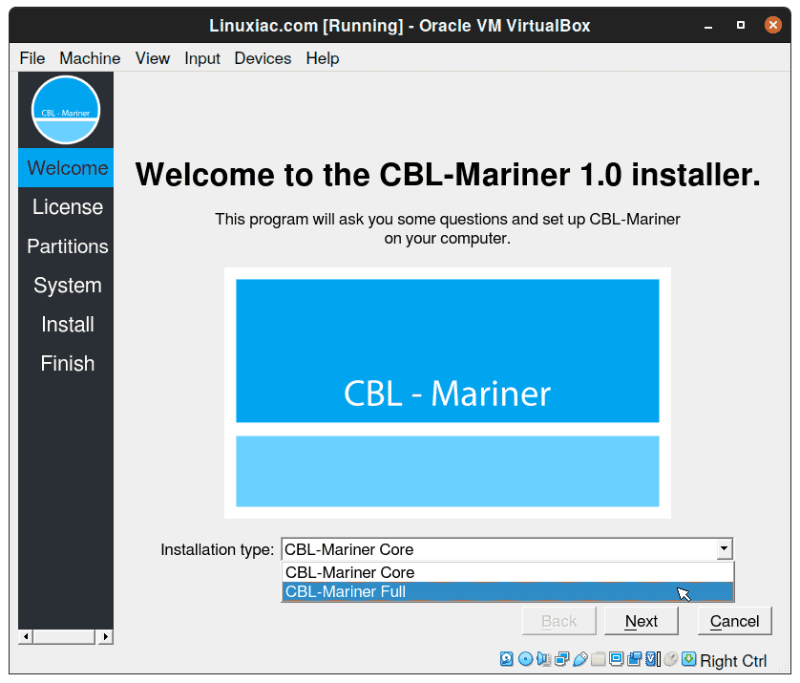
Task: Click the display settings status icon
Action: pyautogui.click(x=617, y=659)
